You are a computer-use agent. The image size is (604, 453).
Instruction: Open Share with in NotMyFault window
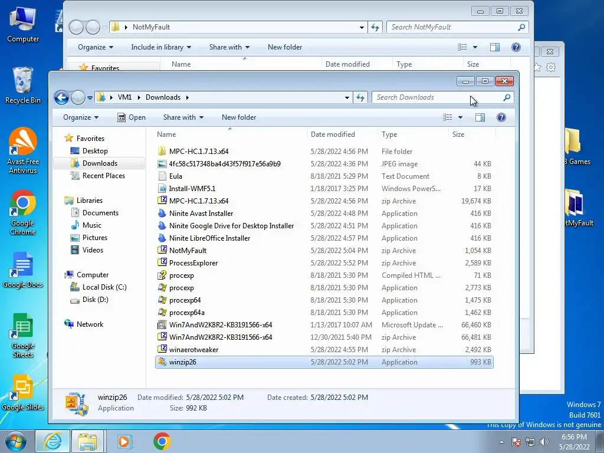[x=229, y=47]
